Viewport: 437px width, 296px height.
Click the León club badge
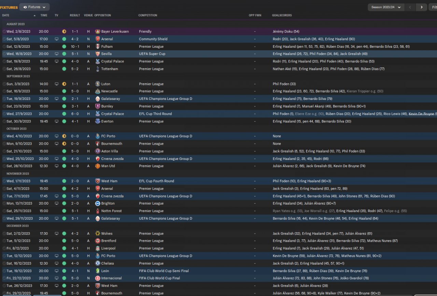[98, 271]
